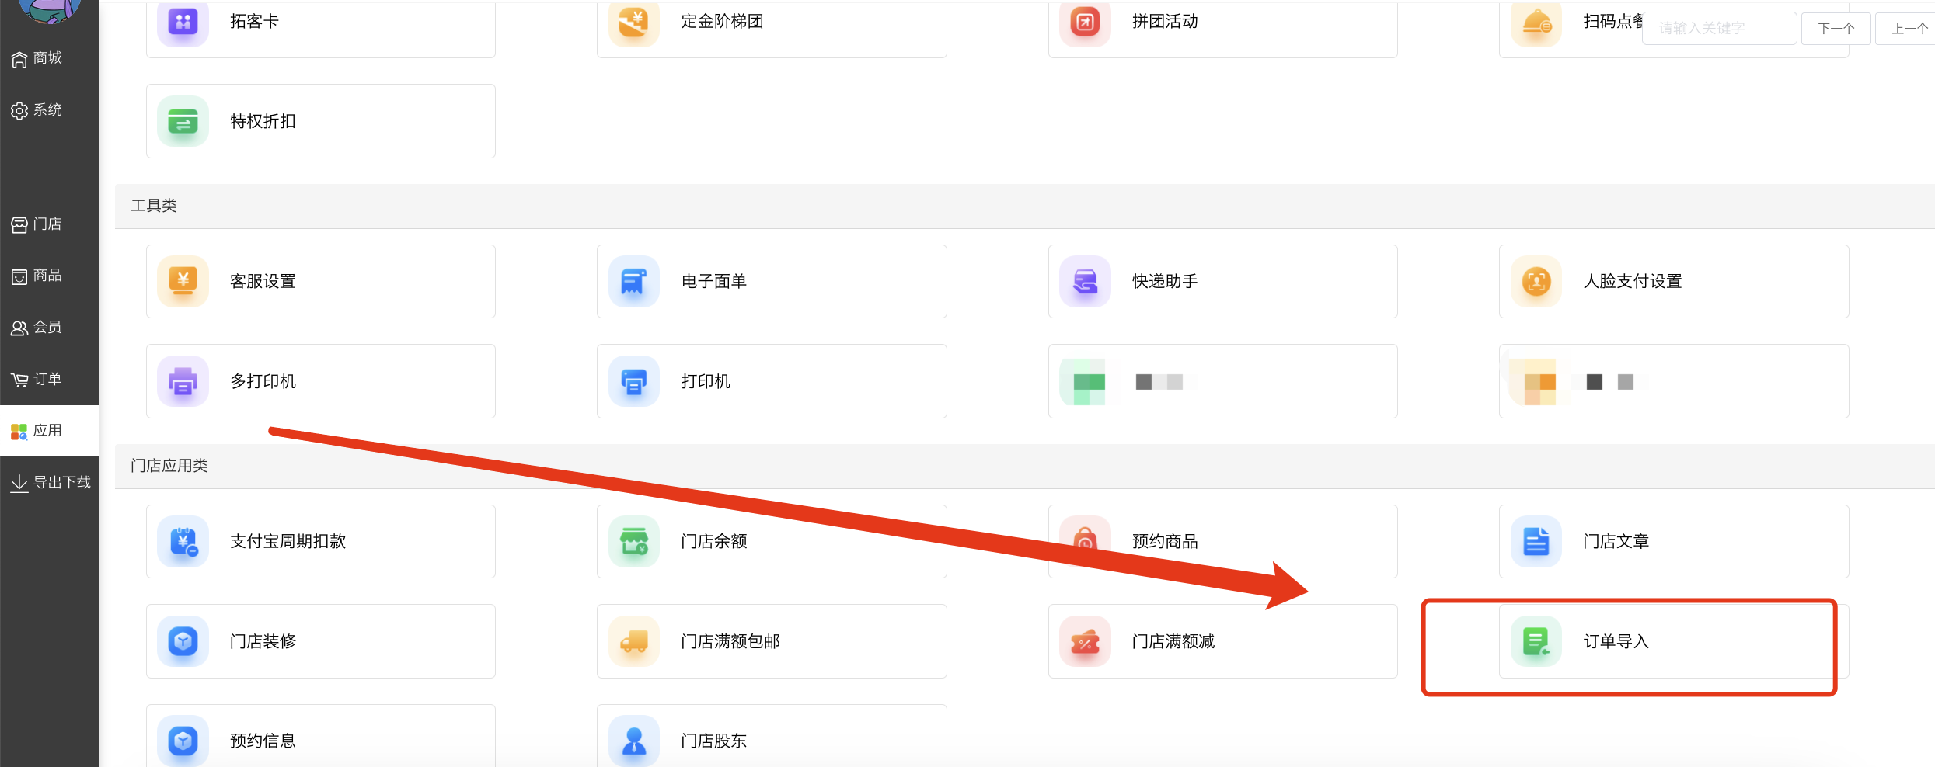Open 导出下载 in sidebar
Screen dimensions: 1935x767
coord(51,483)
